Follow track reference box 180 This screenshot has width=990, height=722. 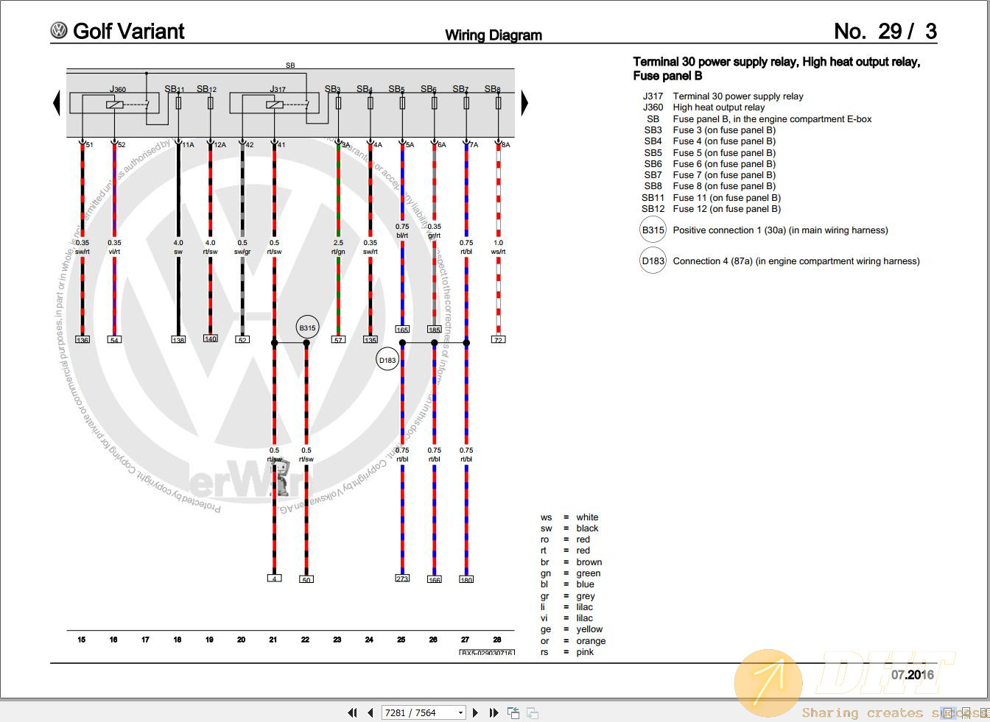click(466, 580)
